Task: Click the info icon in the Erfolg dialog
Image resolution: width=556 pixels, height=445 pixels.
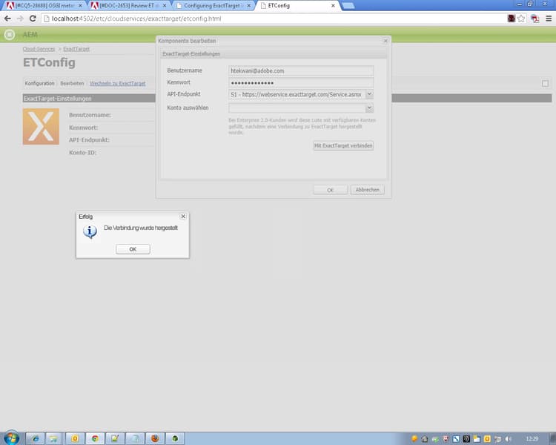Action: pyautogui.click(x=90, y=231)
